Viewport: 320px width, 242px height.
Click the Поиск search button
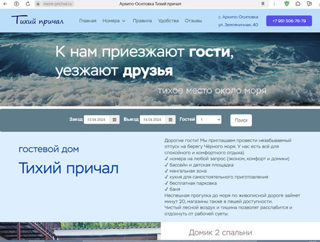tap(241, 120)
